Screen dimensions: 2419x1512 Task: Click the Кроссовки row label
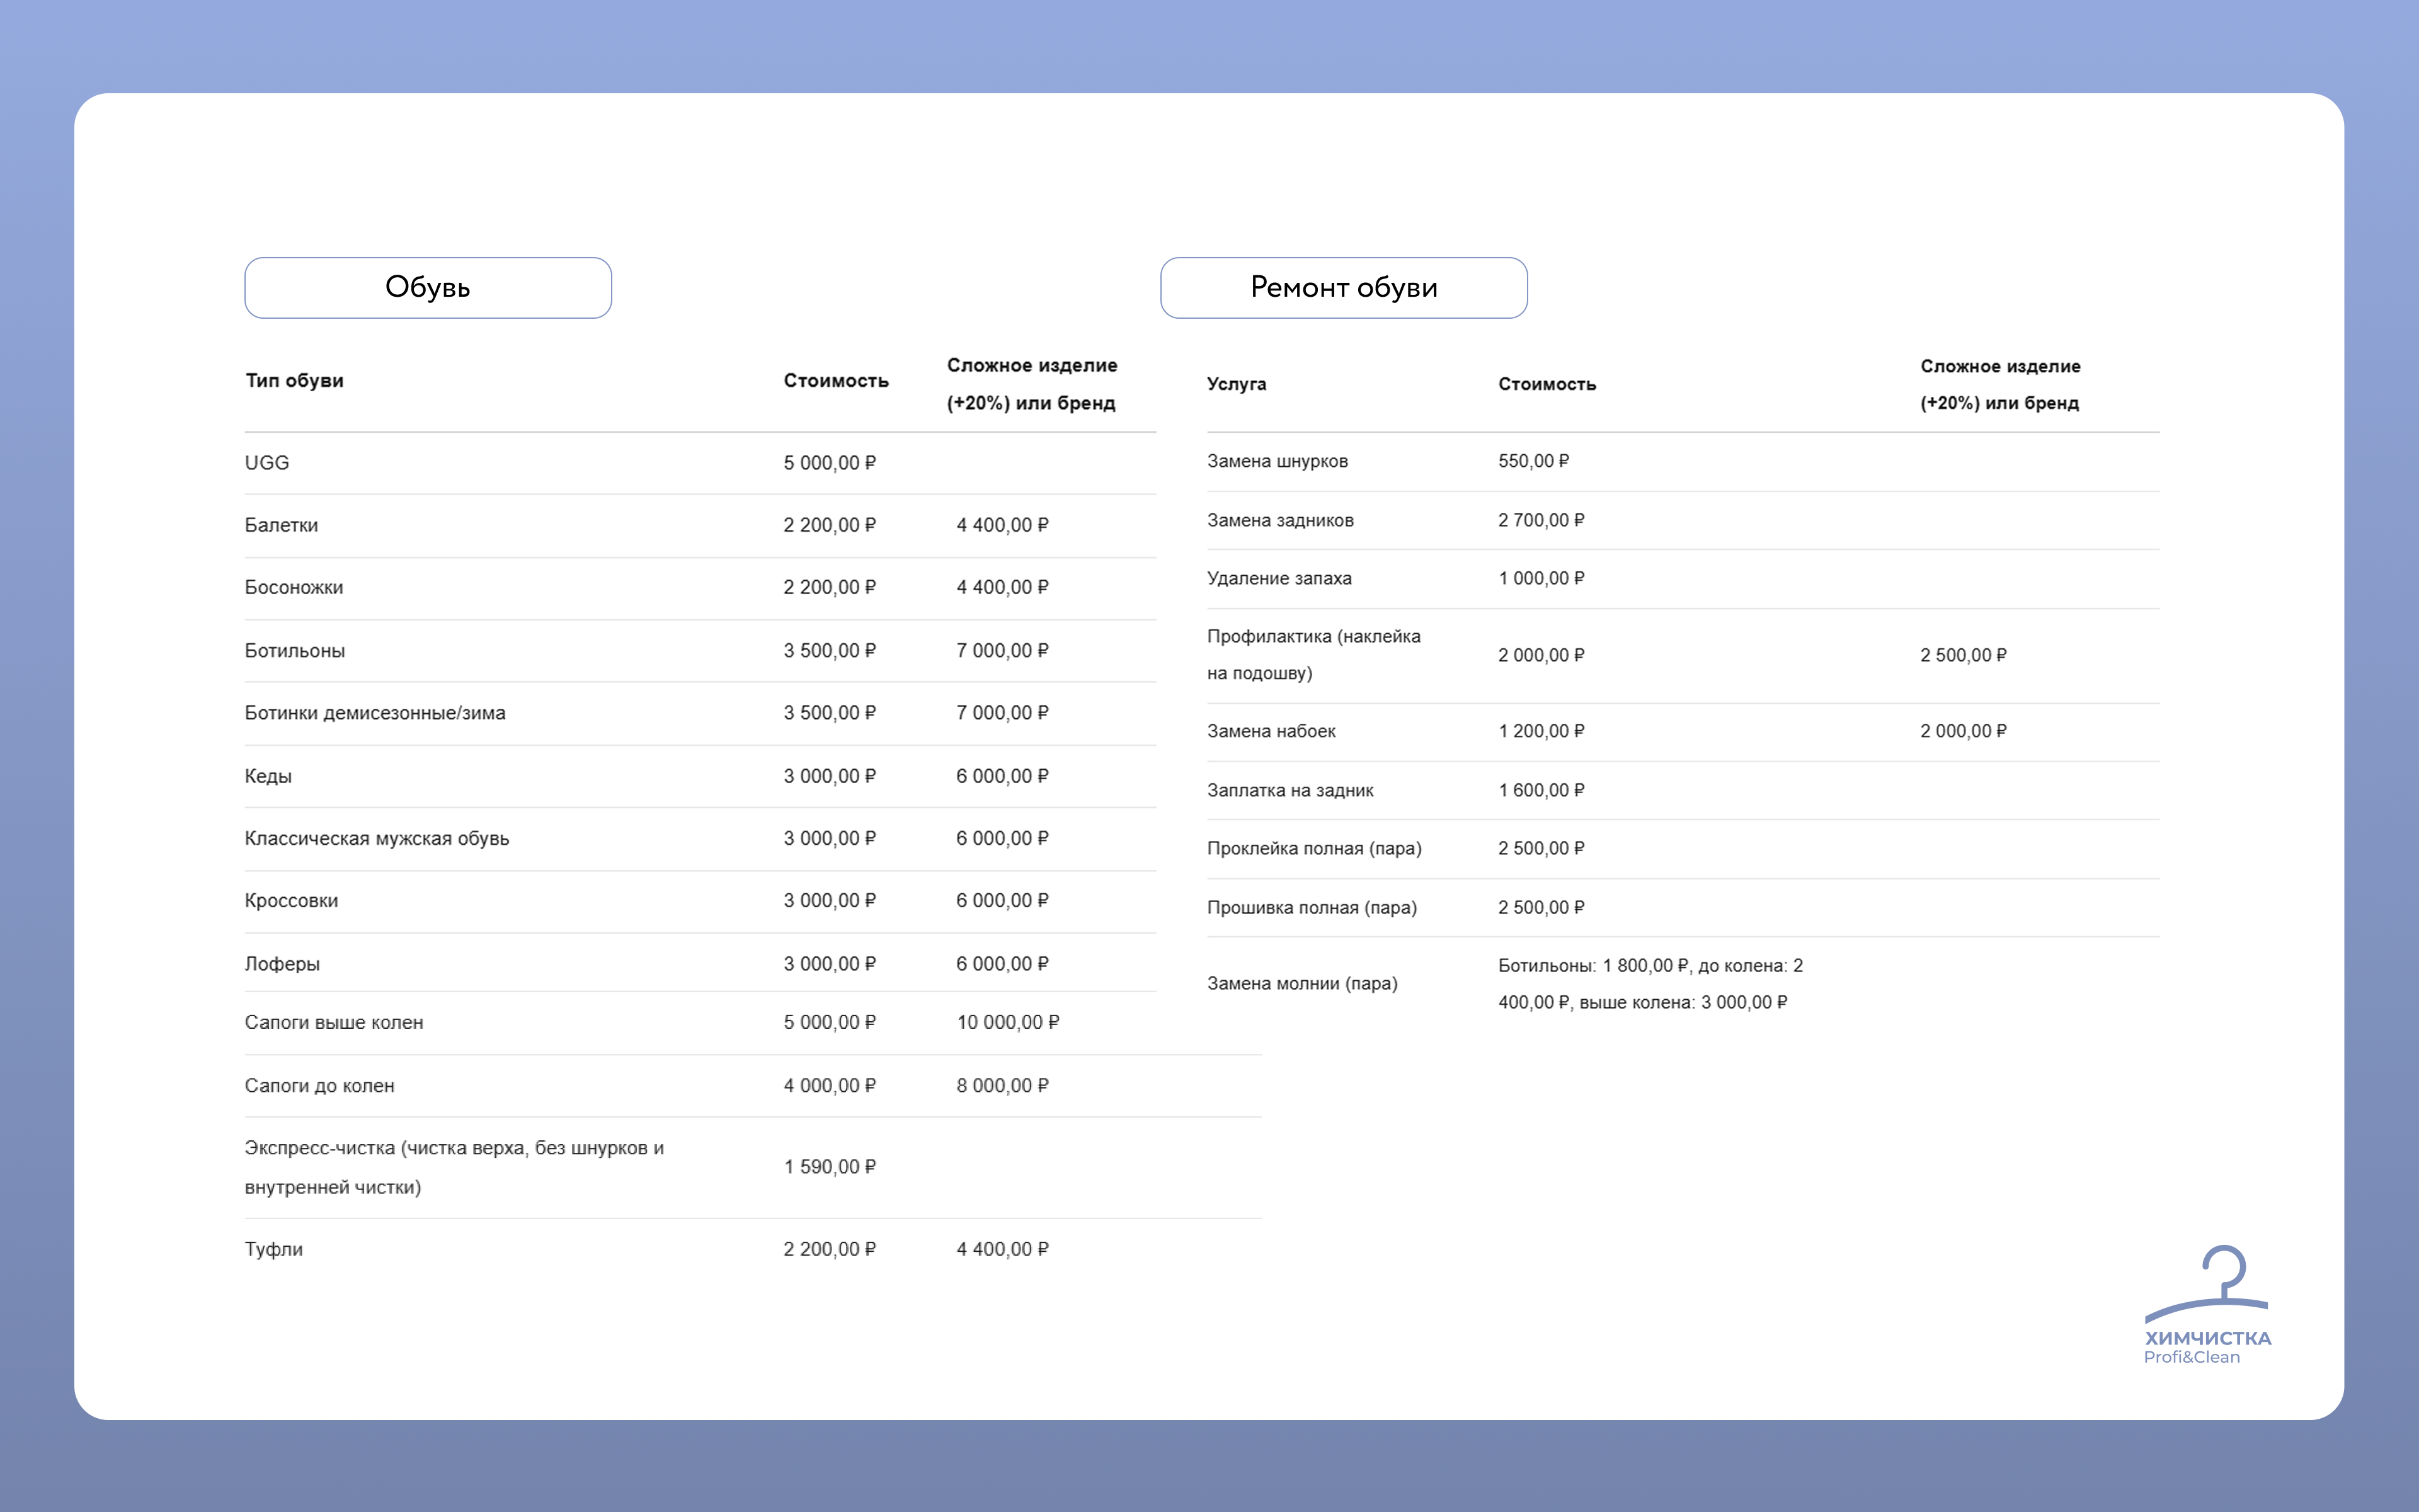coord(291,901)
